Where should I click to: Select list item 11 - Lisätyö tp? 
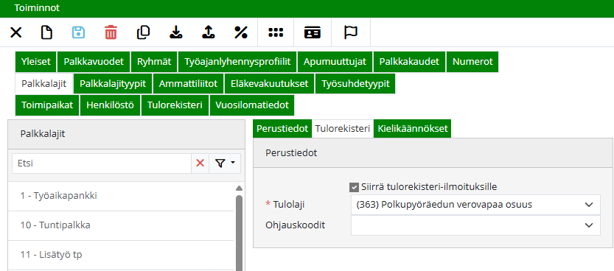pos(121,255)
